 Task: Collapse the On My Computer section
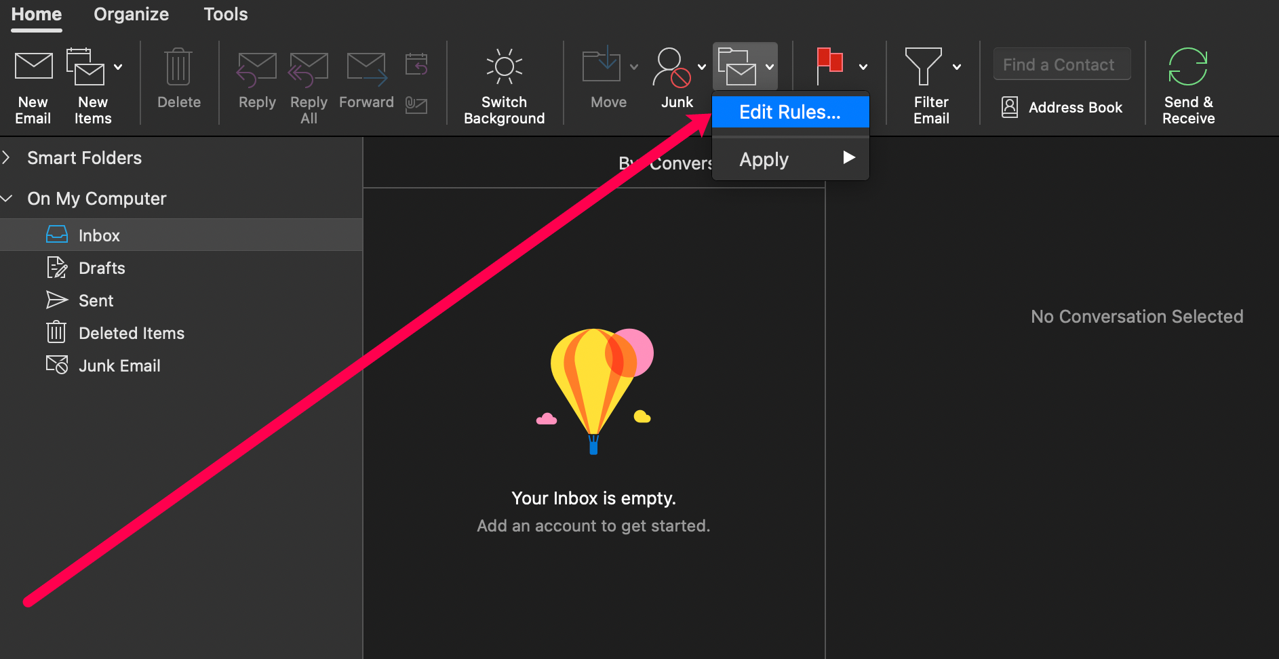7,199
